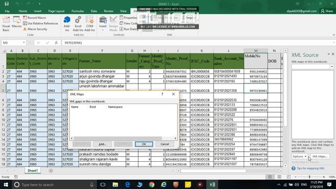This screenshot has height=189, width=336.
Task: Switch to Page Break Preview icon
Action: 289,177
